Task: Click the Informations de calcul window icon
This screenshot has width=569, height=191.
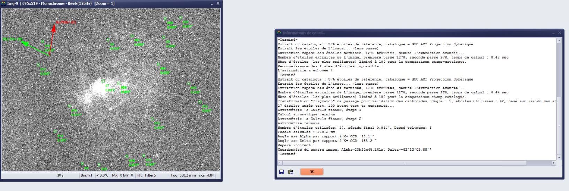Action: (279, 33)
